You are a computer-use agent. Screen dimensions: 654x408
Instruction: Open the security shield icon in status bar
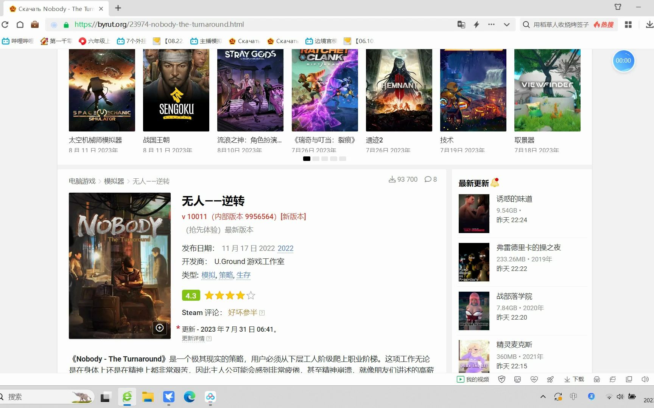[x=501, y=379]
